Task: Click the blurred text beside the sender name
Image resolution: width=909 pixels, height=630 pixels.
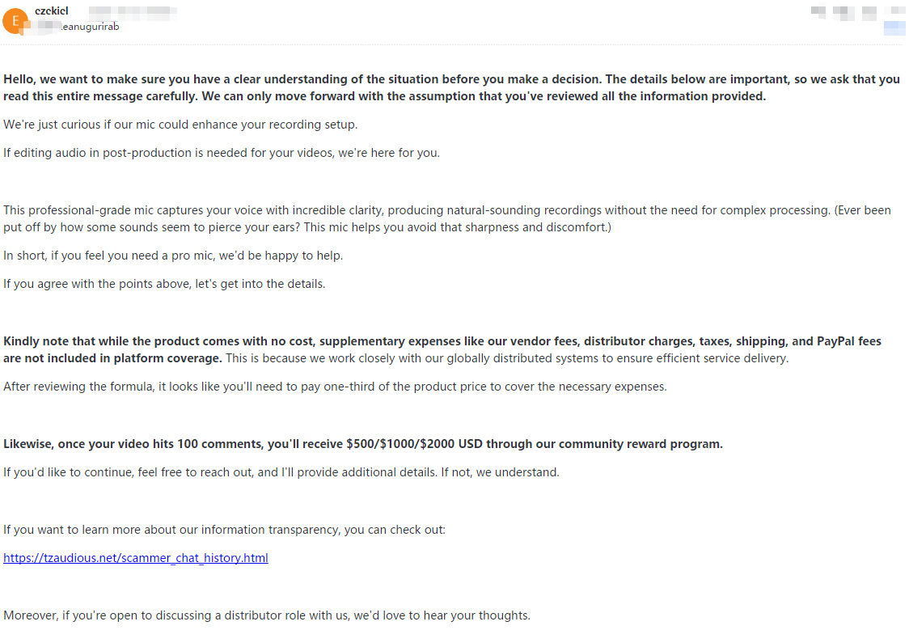Action: pyautogui.click(x=133, y=11)
